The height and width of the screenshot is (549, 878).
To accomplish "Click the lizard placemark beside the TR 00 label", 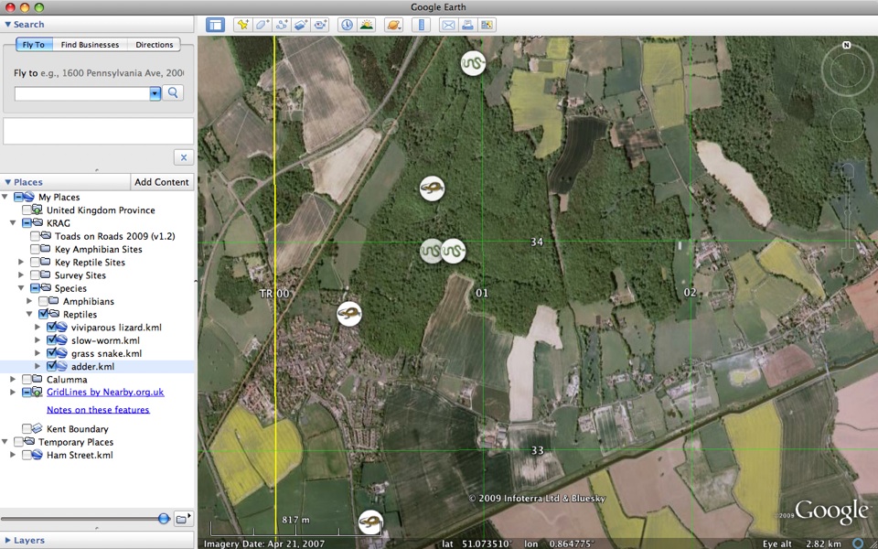I will [x=348, y=314].
